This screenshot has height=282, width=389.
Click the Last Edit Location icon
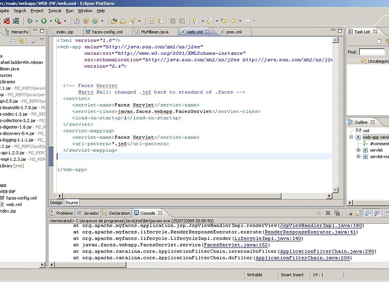(224, 21)
